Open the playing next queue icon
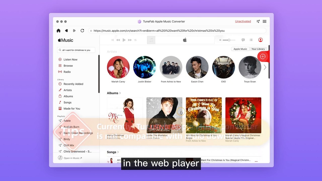The image size is (322, 181). tap(251, 40)
